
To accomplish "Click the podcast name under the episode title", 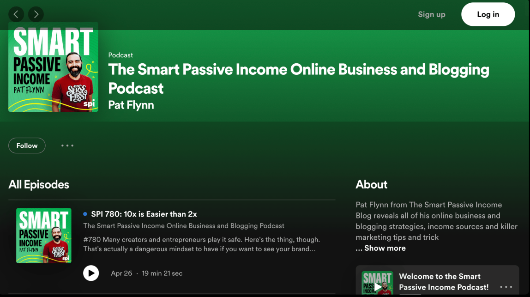I will tap(184, 226).
